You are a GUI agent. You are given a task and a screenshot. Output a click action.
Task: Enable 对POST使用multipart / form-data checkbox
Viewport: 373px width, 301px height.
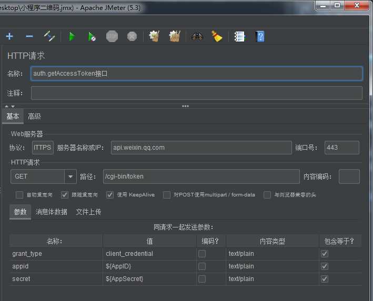[x=167, y=195]
